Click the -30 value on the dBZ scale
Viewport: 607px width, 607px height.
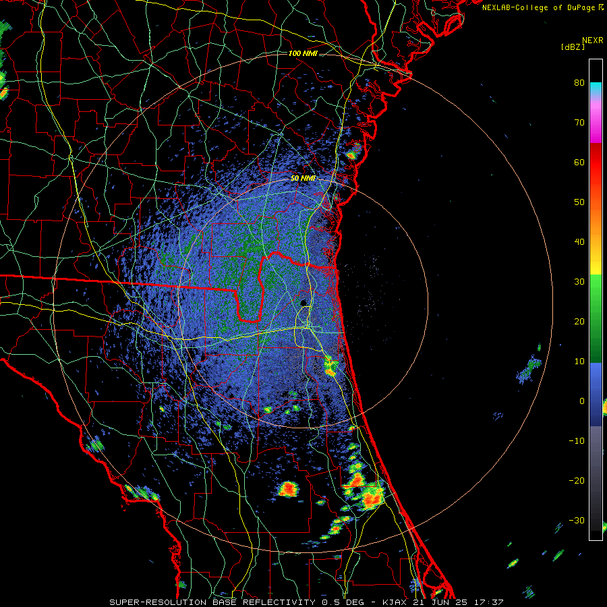pos(577,520)
